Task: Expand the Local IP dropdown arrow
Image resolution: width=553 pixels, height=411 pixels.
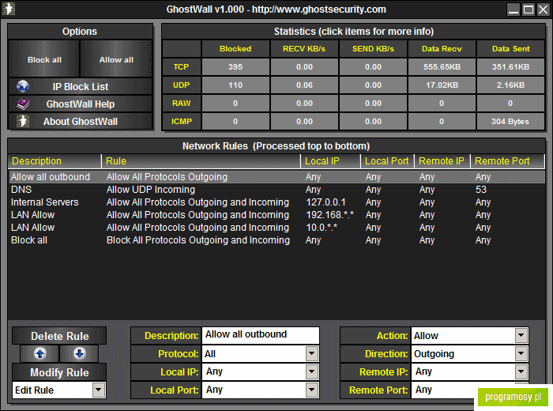Action: [x=312, y=371]
